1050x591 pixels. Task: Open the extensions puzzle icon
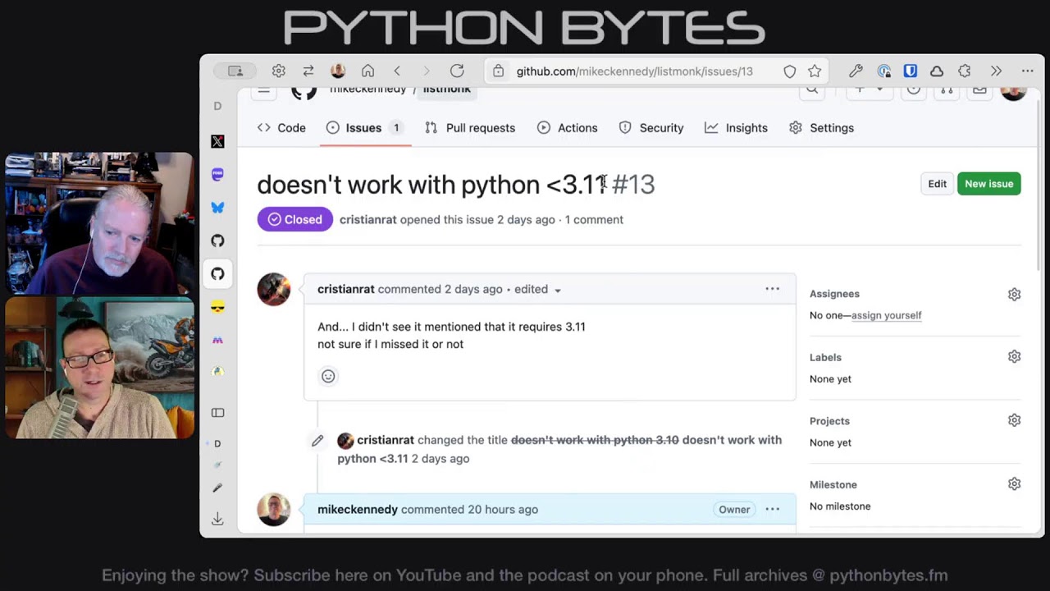(965, 71)
